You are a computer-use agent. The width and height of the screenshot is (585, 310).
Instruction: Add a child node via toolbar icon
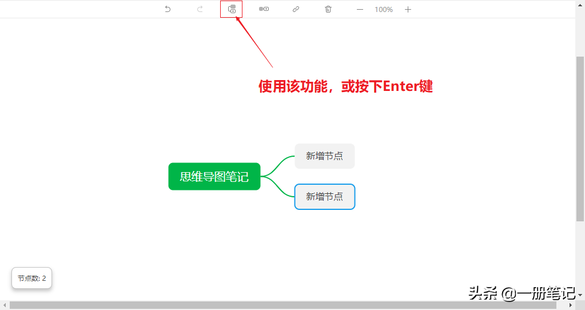point(264,9)
